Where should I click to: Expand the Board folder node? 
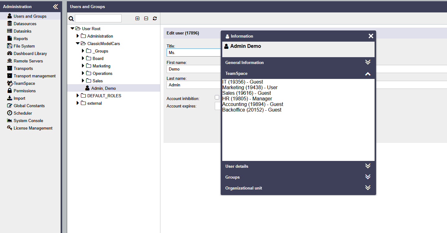pyautogui.click(x=83, y=58)
